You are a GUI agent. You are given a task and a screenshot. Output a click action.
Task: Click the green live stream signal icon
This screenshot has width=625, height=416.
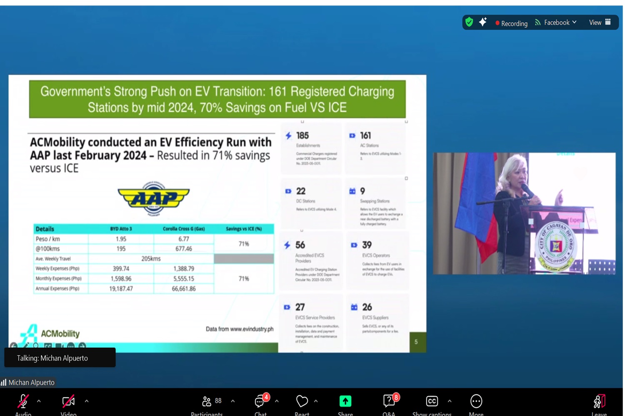pyautogui.click(x=538, y=22)
